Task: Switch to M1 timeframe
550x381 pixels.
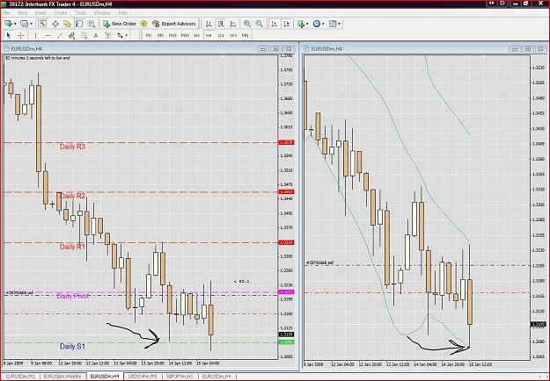Action: click(149, 35)
